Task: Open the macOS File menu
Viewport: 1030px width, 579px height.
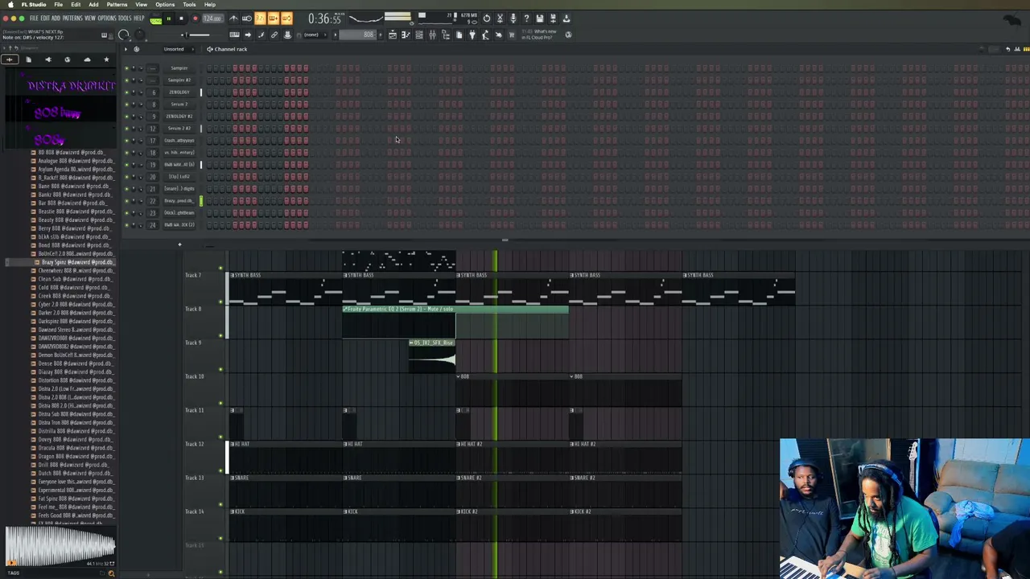Action: point(59,5)
